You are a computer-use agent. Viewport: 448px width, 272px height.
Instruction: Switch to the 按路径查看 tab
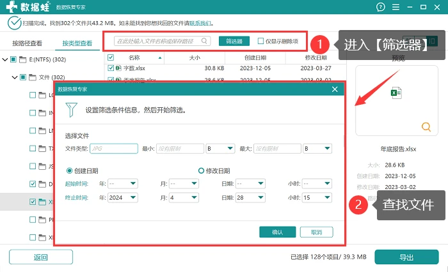(27, 43)
